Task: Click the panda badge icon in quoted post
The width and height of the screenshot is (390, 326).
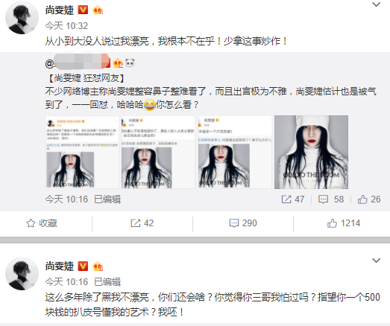Action: pos(130,63)
